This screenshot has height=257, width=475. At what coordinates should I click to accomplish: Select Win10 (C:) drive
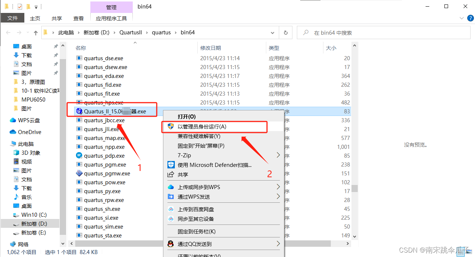tap(34, 215)
